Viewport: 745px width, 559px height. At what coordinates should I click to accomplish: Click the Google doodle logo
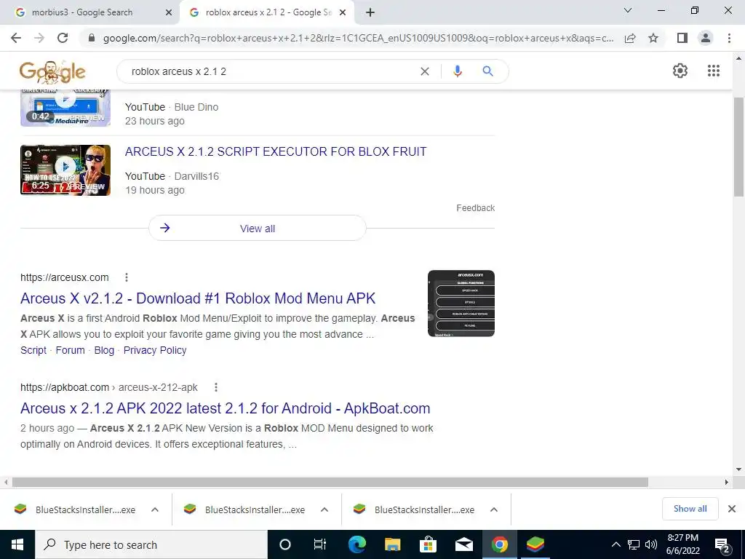coord(52,72)
